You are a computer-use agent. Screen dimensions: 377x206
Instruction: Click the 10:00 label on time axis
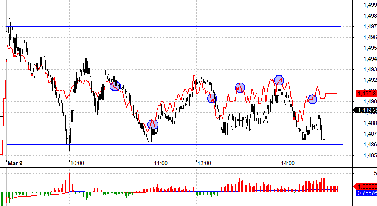pos(77,163)
